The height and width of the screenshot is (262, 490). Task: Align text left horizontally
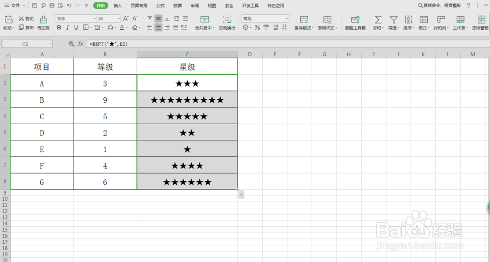(x=150, y=27)
